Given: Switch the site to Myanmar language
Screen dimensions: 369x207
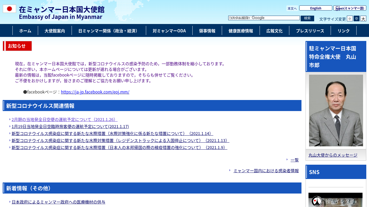Looking at the screenshot, I should click(350, 8).
